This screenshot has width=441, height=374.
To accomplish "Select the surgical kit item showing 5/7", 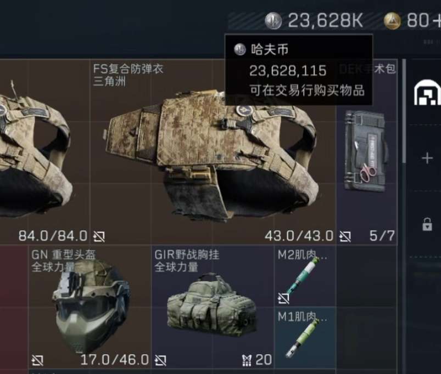I will pos(367,151).
